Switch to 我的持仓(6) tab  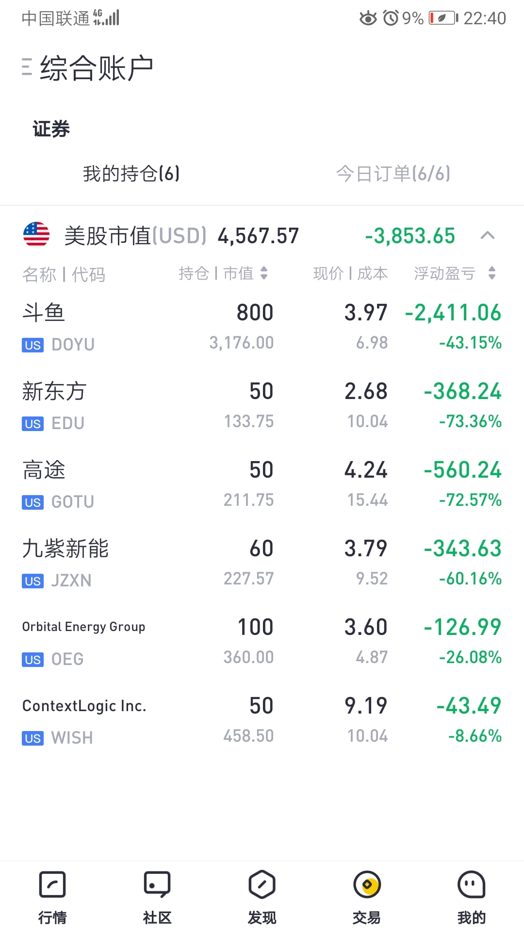tap(131, 174)
